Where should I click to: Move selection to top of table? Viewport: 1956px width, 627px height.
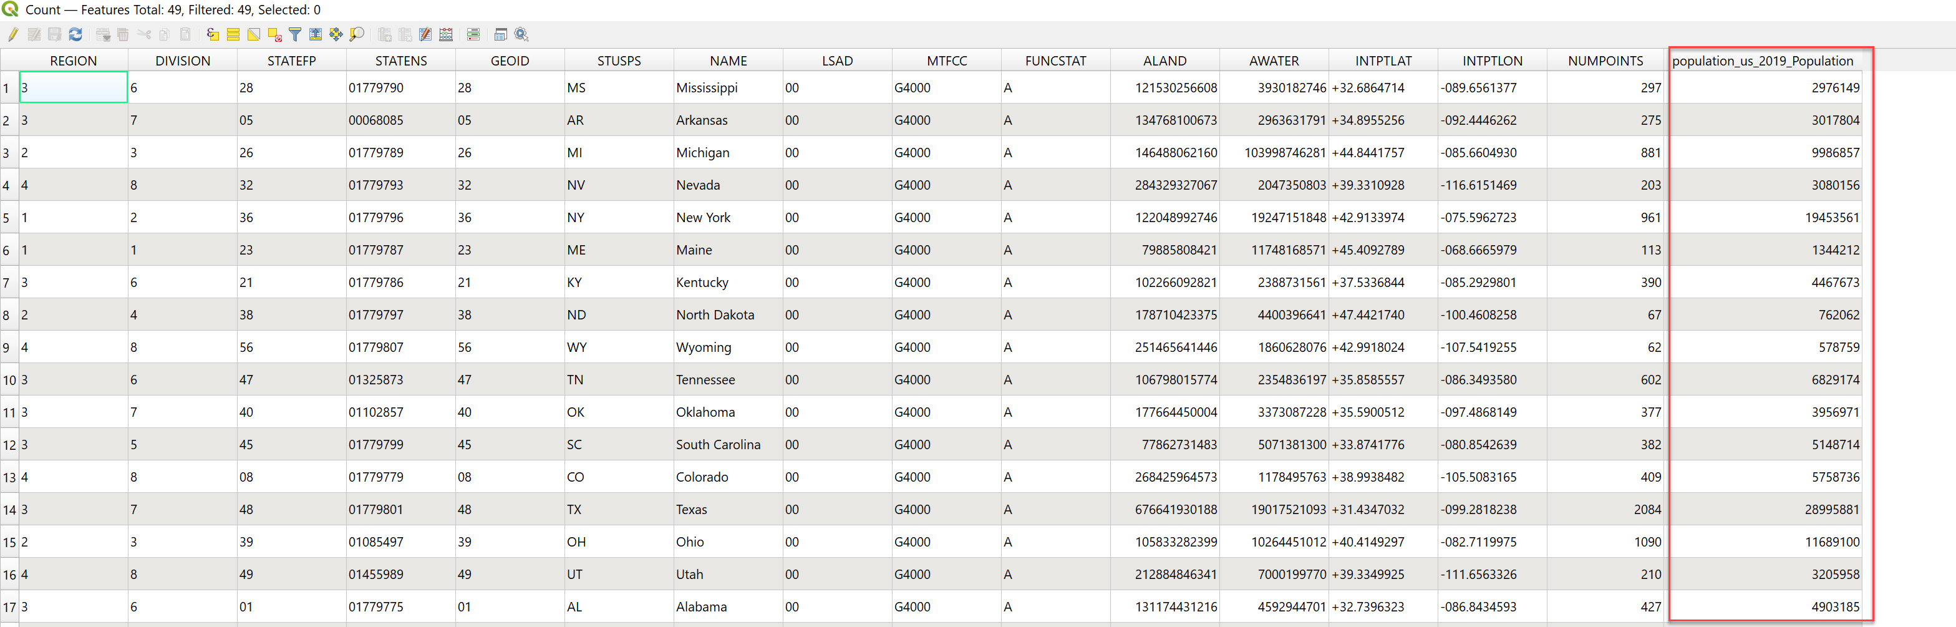click(316, 34)
